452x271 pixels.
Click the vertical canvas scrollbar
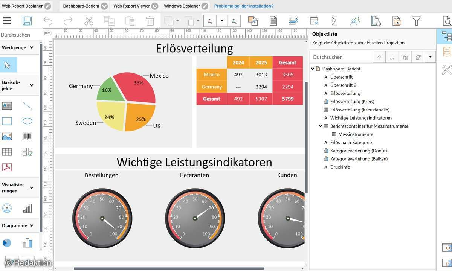306,137
